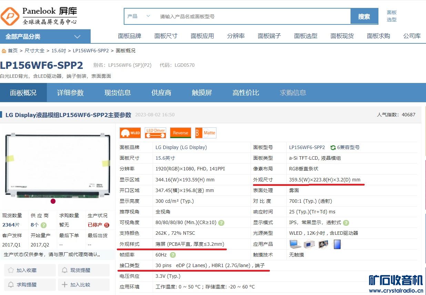Click the 加入收藏 favorite button
426x295 pixels.
tap(30, 270)
